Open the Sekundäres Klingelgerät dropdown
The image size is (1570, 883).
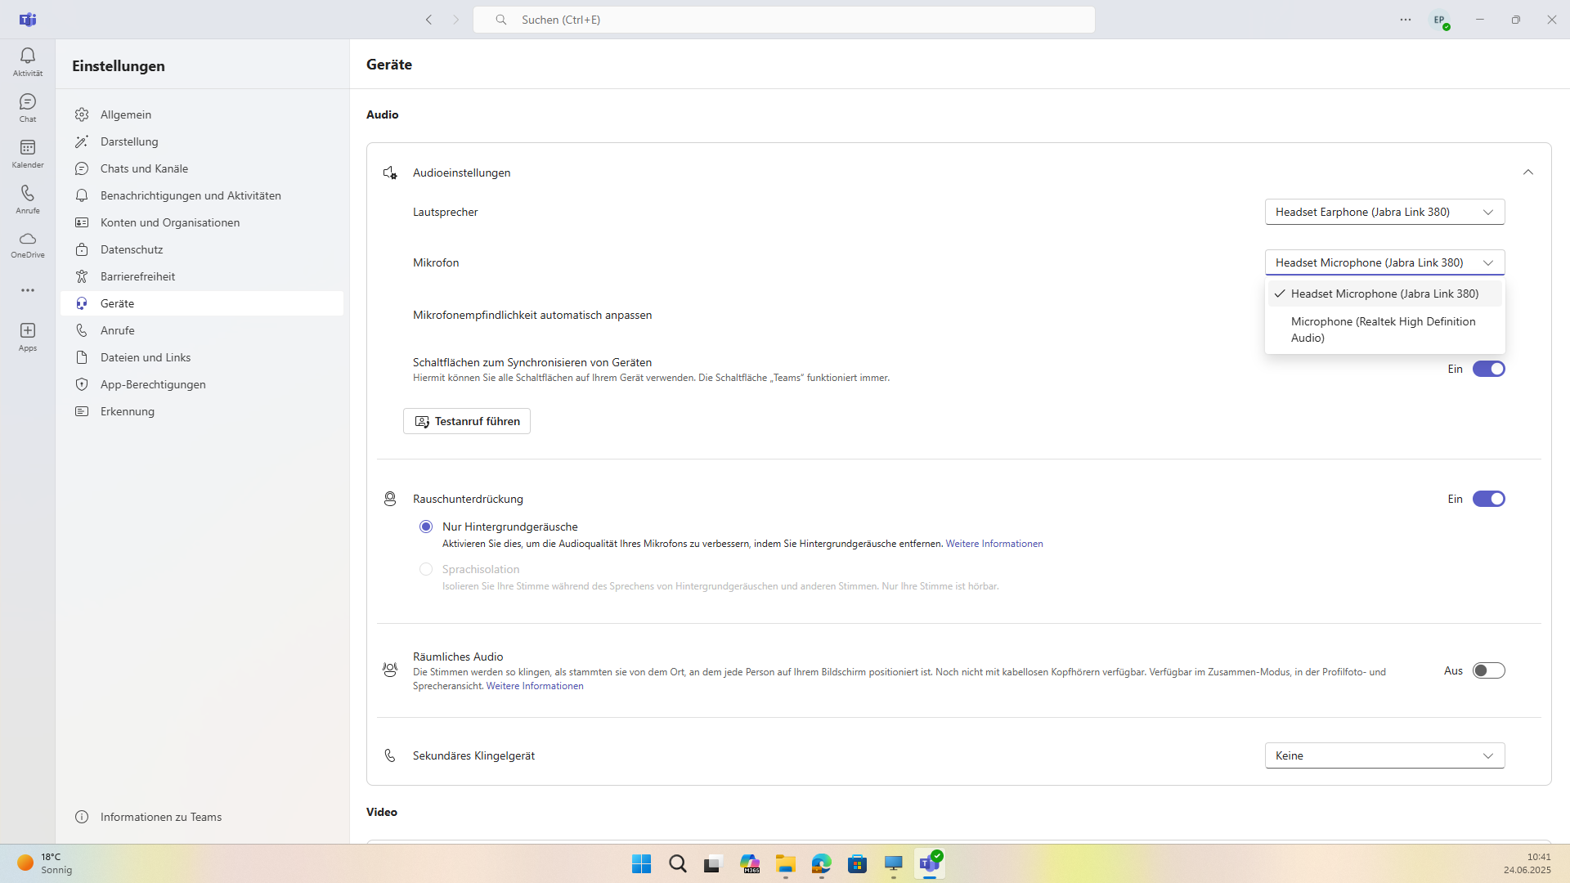point(1384,755)
